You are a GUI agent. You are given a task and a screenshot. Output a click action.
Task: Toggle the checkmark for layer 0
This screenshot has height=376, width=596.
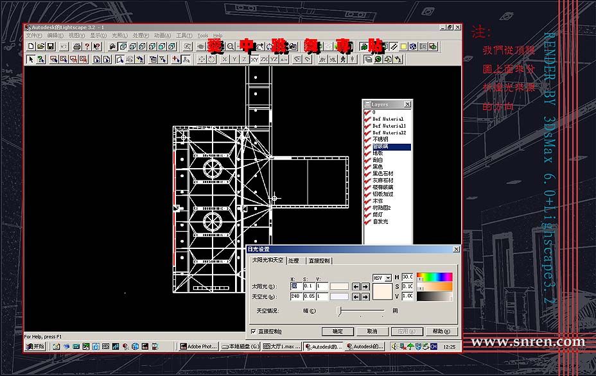[367, 112]
